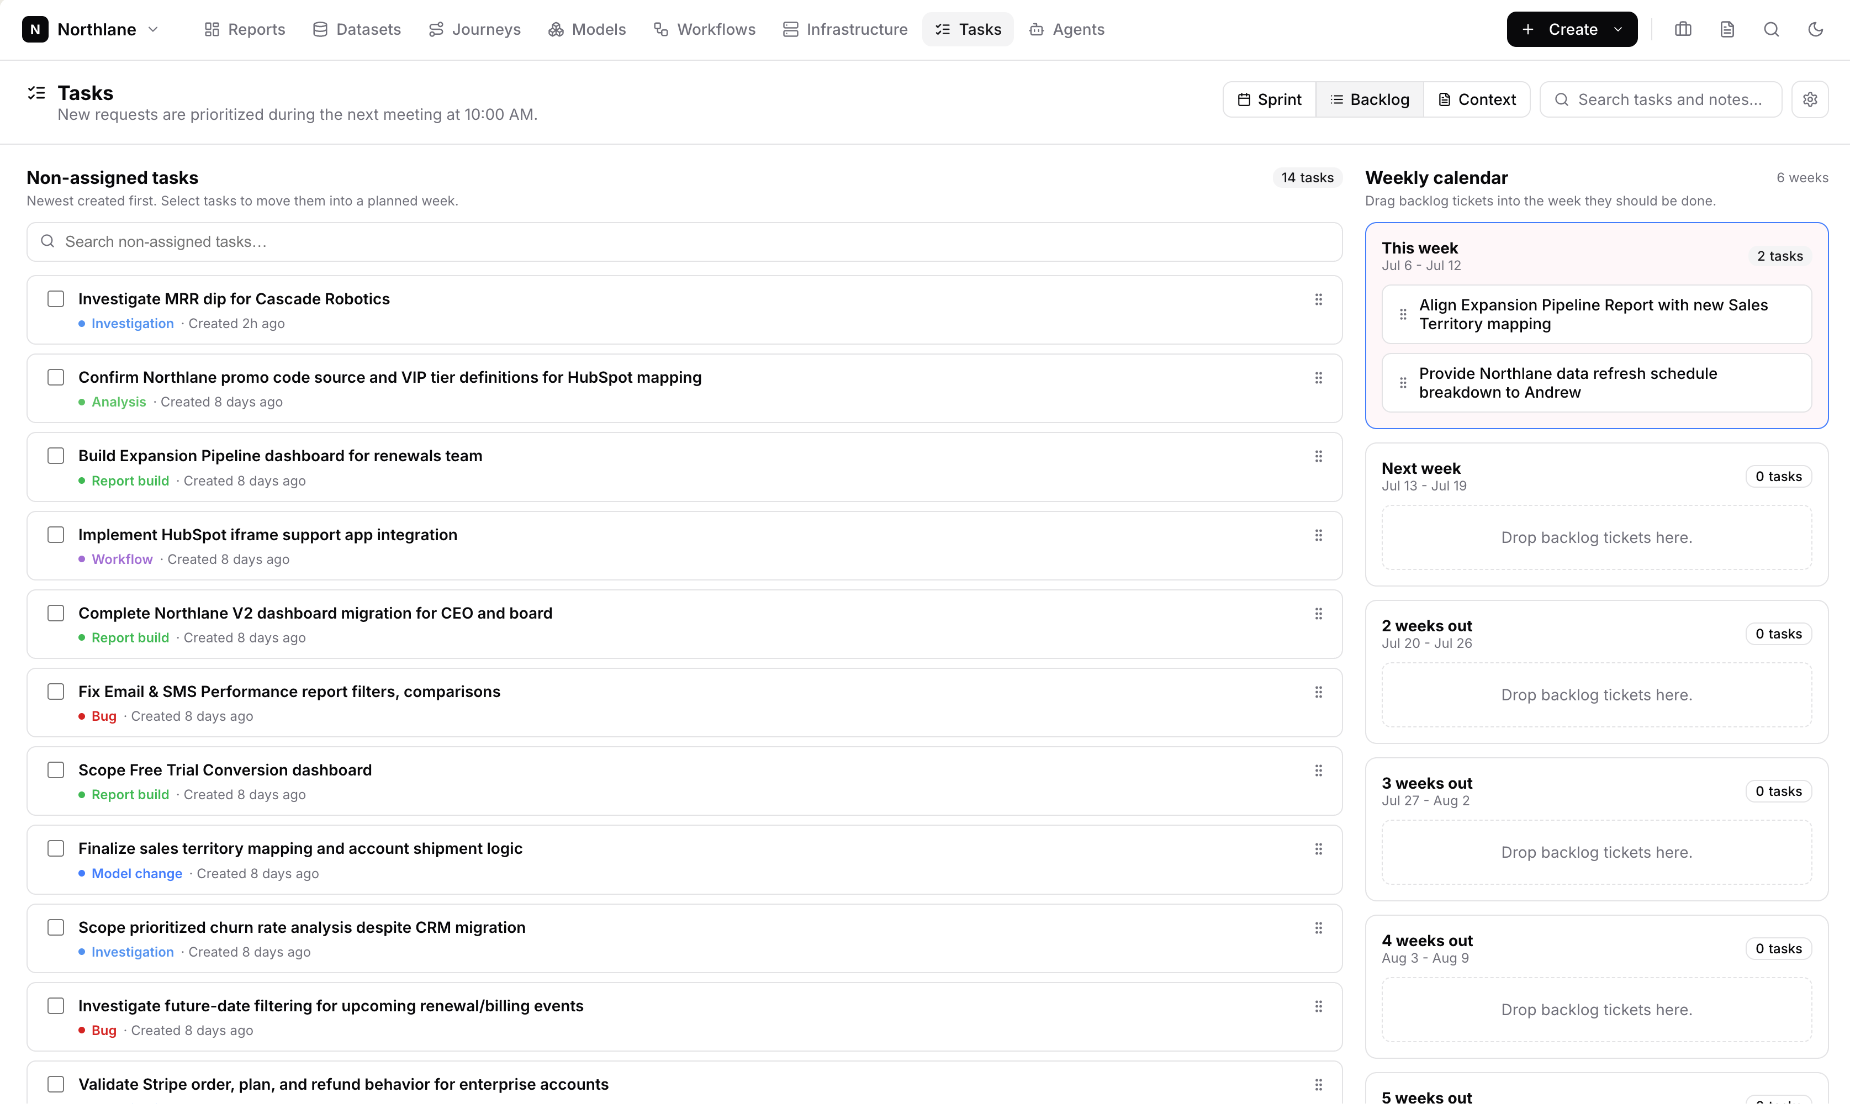The image size is (1850, 1119).
Task: Switch to the Sprint view tab
Action: click(x=1270, y=99)
